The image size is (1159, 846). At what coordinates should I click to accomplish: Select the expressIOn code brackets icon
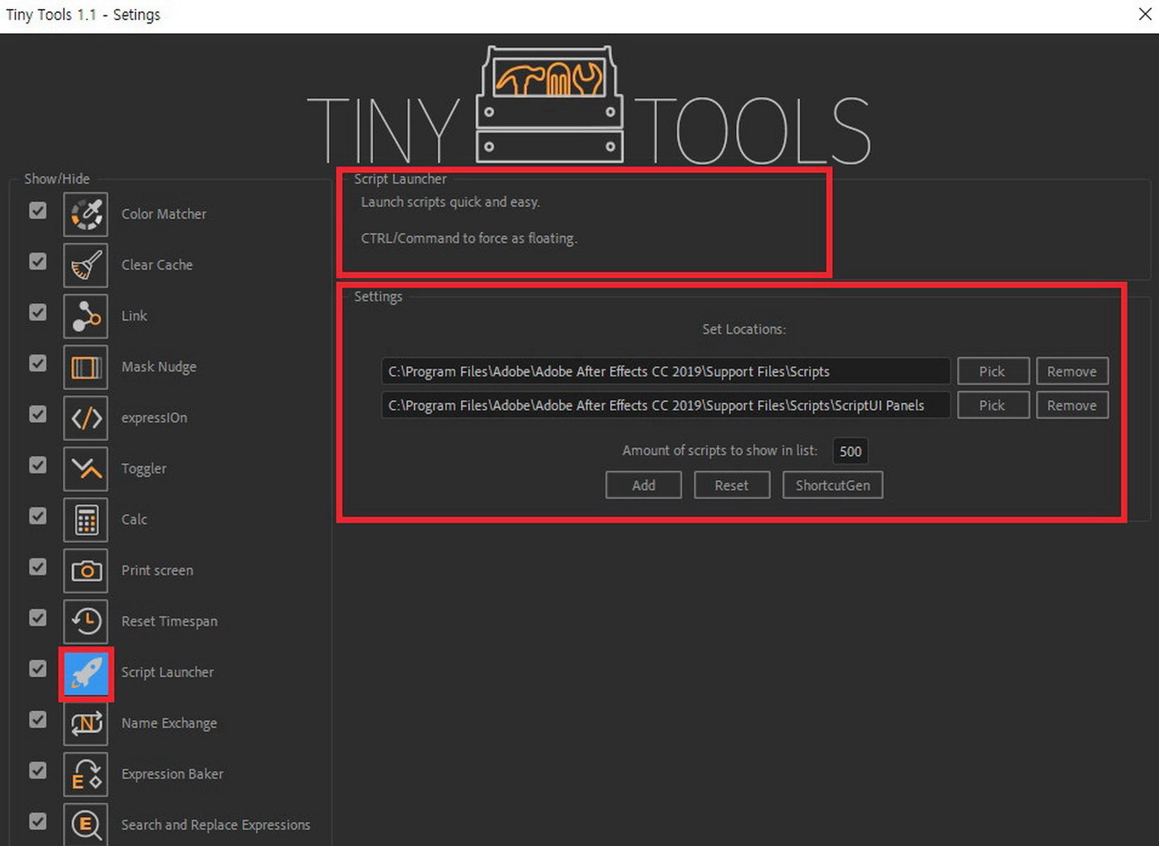(86, 418)
